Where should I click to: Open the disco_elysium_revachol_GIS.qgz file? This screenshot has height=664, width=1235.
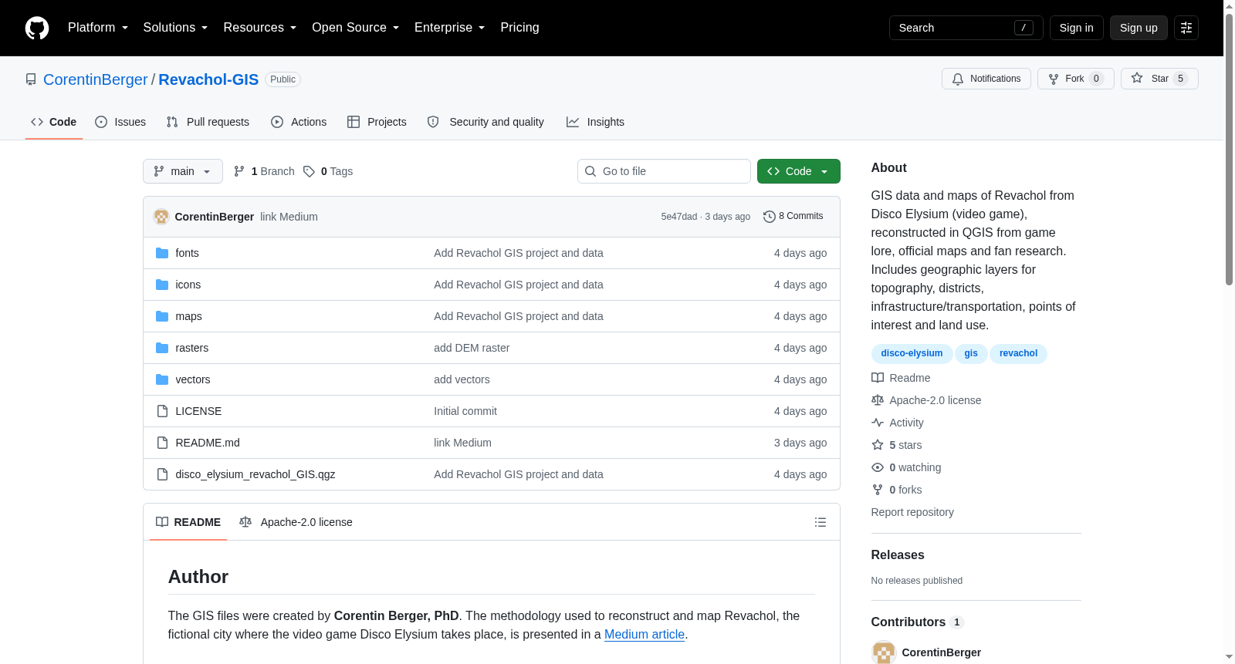(255, 474)
